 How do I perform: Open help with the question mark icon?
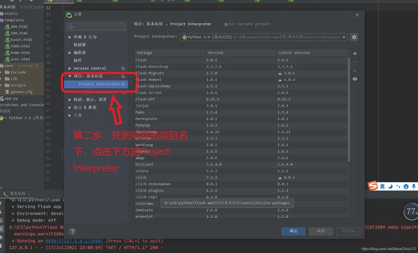click(x=72, y=231)
